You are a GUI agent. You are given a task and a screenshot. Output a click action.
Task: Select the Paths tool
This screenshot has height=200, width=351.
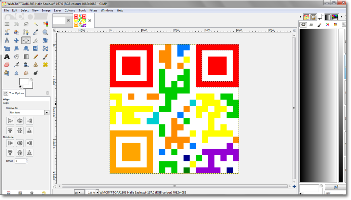pyautogui.click(x=26, y=32)
